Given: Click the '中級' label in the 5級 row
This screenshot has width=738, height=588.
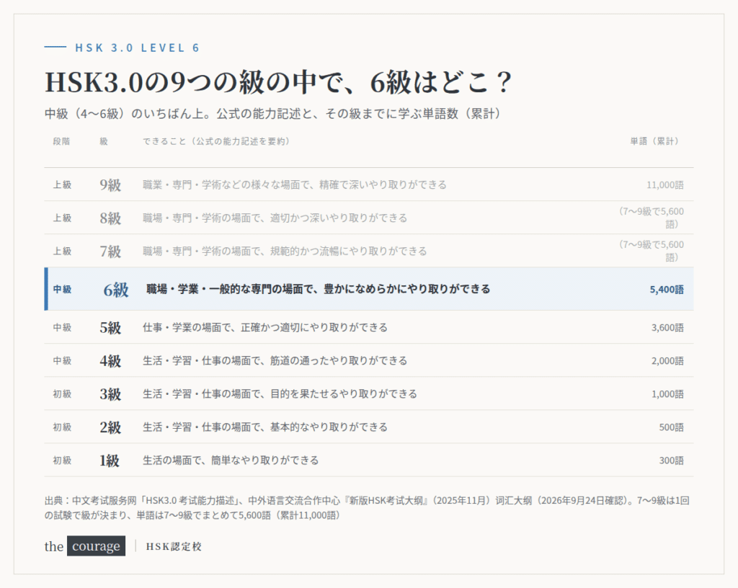Looking at the screenshot, I should pos(62,328).
